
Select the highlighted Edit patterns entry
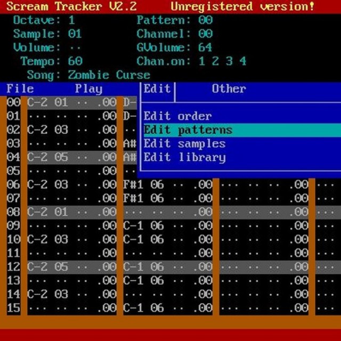click(242, 130)
